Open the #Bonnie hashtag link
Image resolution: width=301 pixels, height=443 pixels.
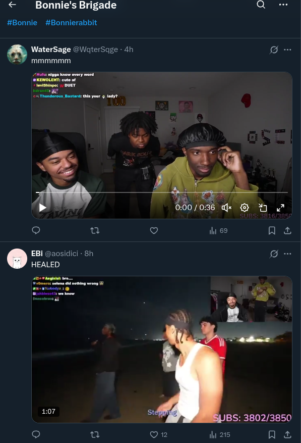(22, 23)
